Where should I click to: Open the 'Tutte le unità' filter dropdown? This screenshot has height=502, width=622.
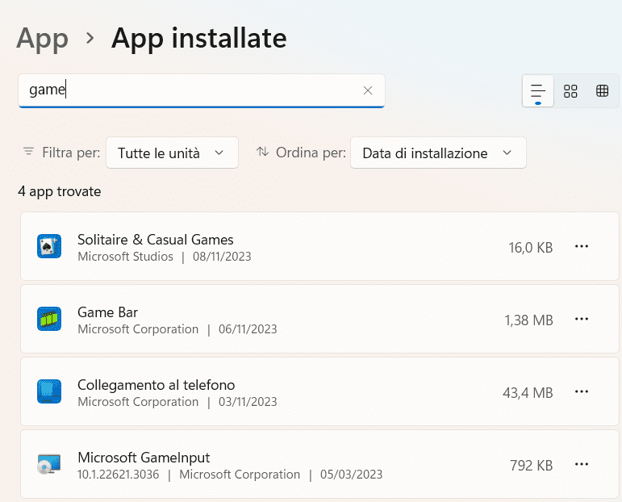click(x=172, y=153)
